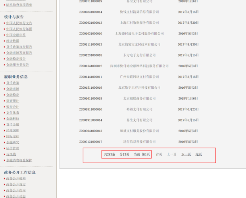Image resolution: width=246 pixels, height=198 pixels.
Task: Open 政务公开动态 link
Action: (x=16, y=196)
